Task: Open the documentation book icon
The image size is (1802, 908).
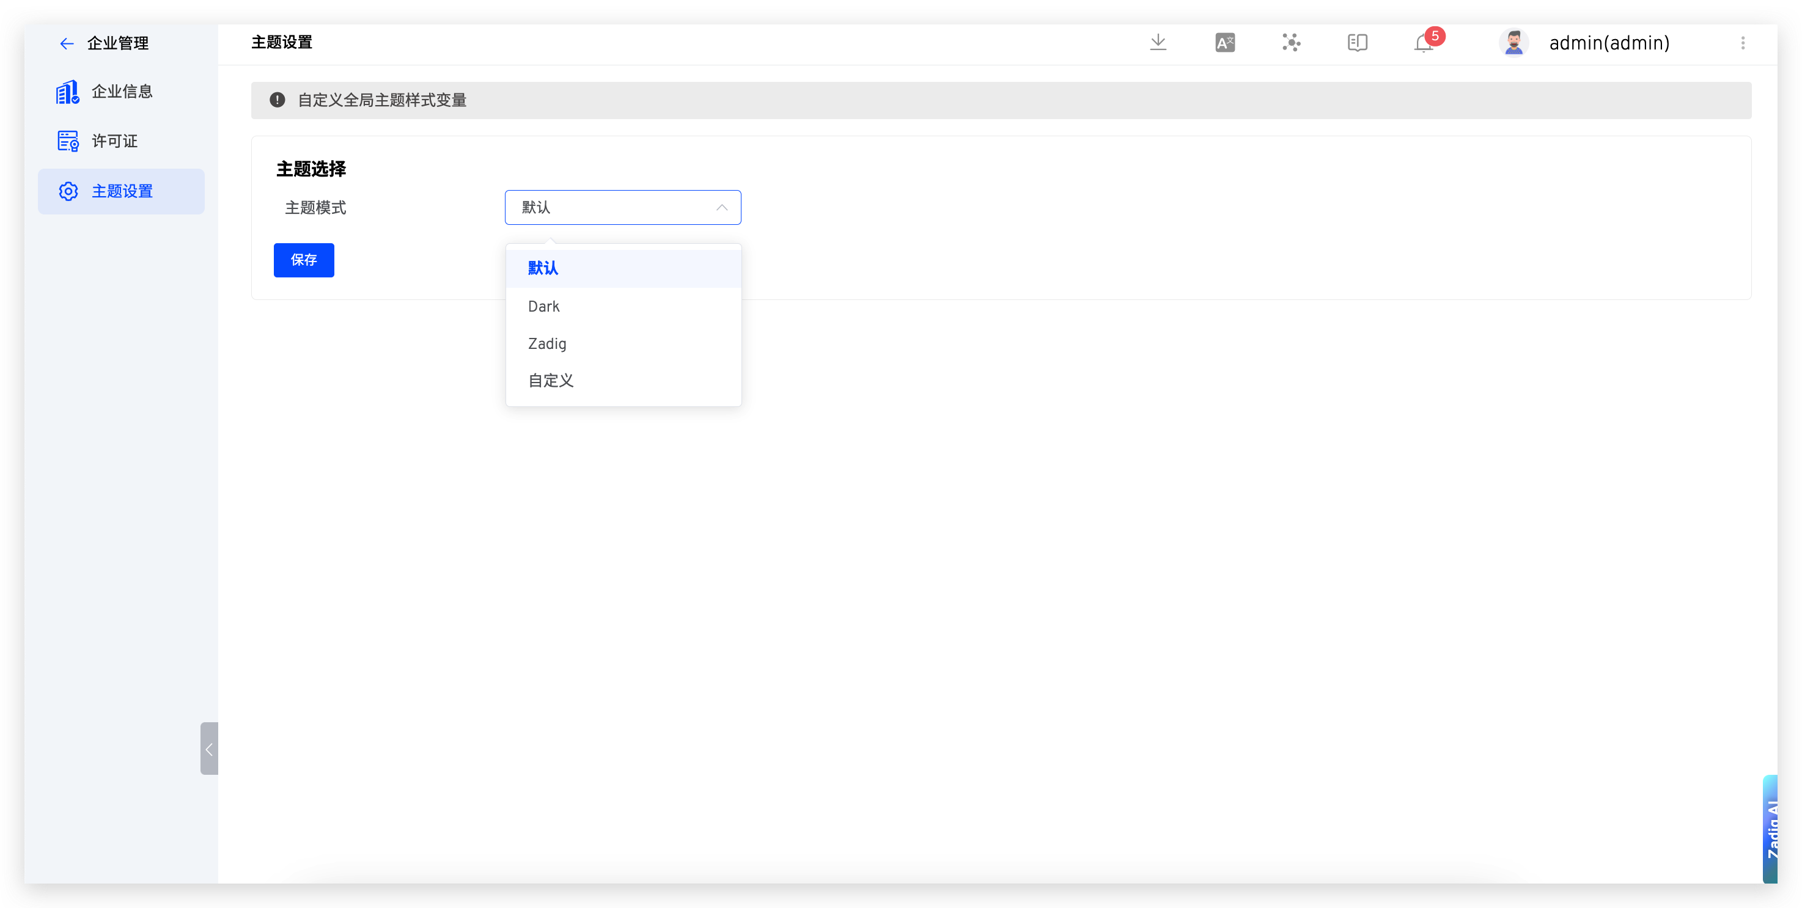Action: [1356, 43]
